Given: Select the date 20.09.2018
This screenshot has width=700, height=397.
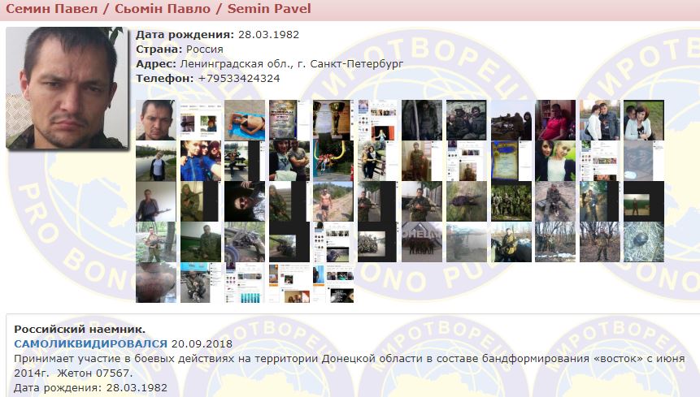Looking at the screenshot, I should tap(202, 344).
